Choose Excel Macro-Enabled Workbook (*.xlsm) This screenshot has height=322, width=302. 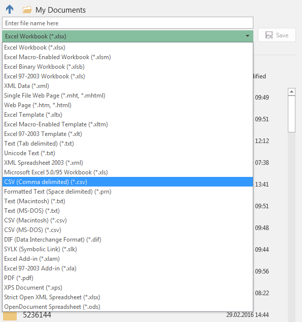128,57
